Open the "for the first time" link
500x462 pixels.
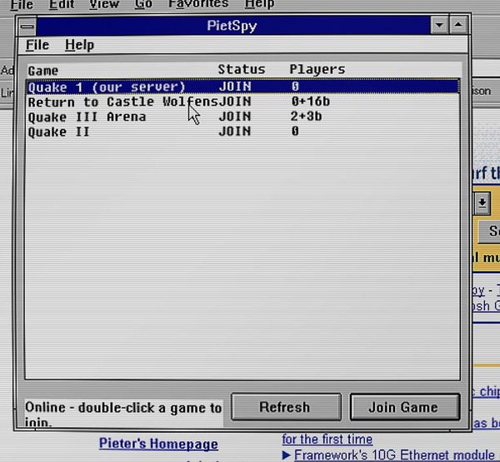tap(327, 440)
